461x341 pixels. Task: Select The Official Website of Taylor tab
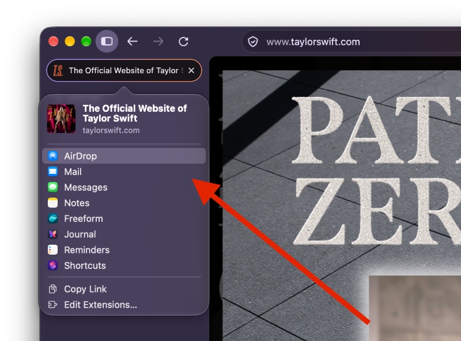124,70
